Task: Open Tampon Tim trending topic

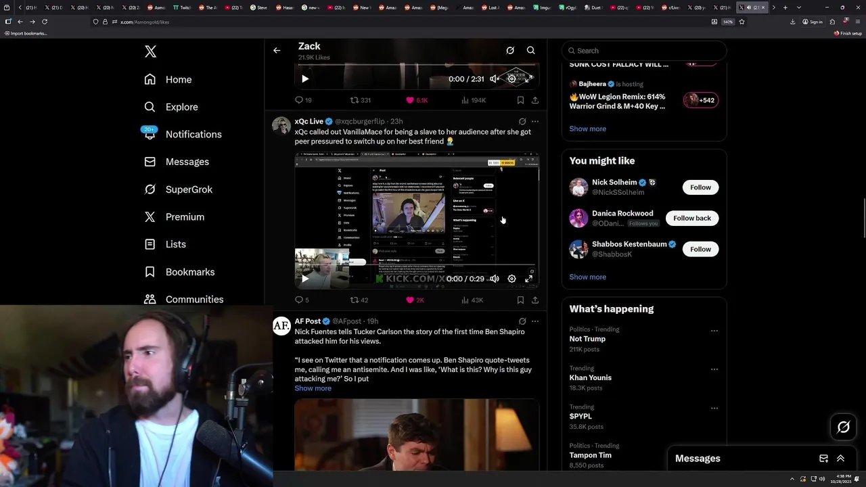Action: (x=590, y=455)
